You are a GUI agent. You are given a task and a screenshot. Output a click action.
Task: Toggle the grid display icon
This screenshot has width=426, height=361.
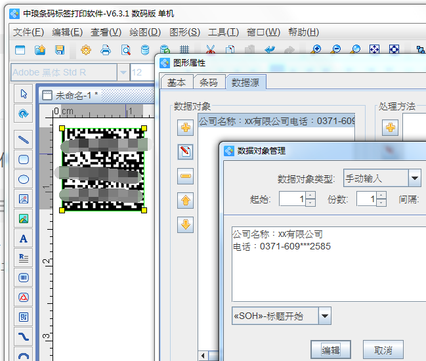point(184,49)
